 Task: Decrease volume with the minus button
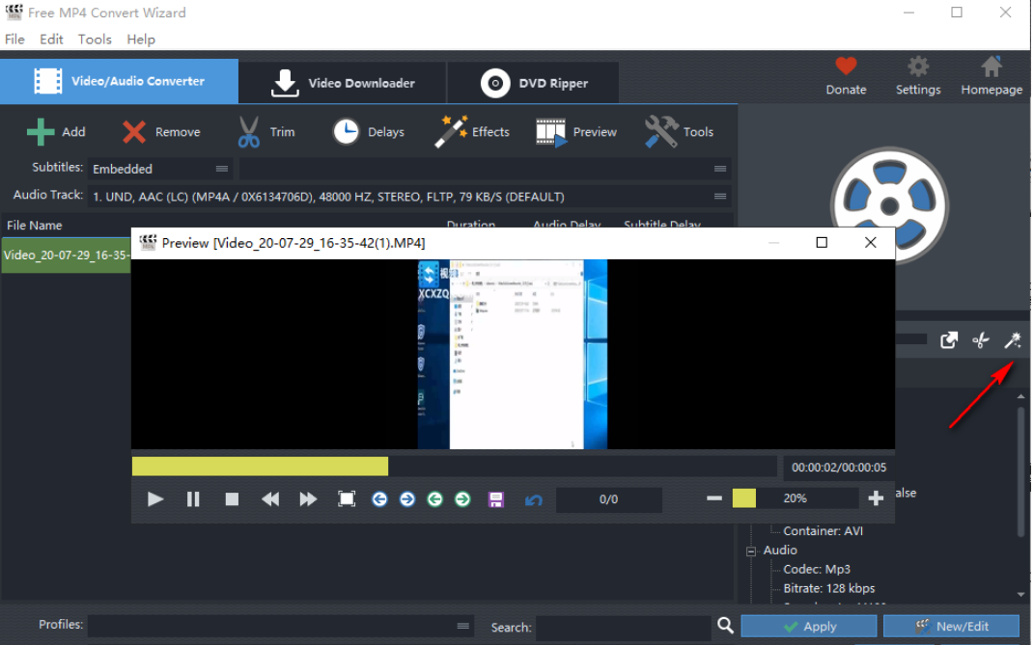(x=714, y=498)
